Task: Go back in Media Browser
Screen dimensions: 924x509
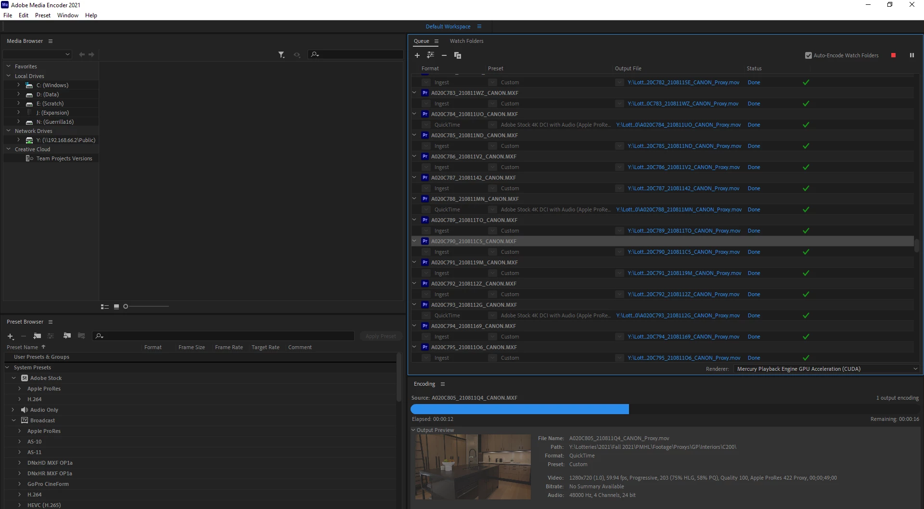Action: 82,55
